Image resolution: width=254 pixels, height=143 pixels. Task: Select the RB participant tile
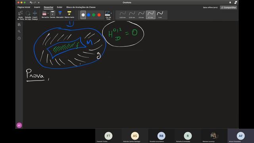[x=162, y=136]
